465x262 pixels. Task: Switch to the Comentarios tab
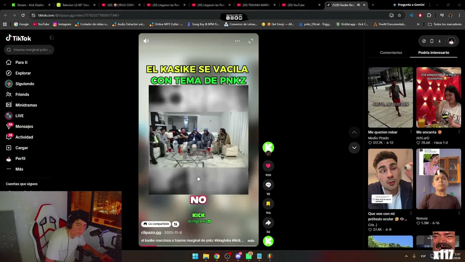coord(391,53)
